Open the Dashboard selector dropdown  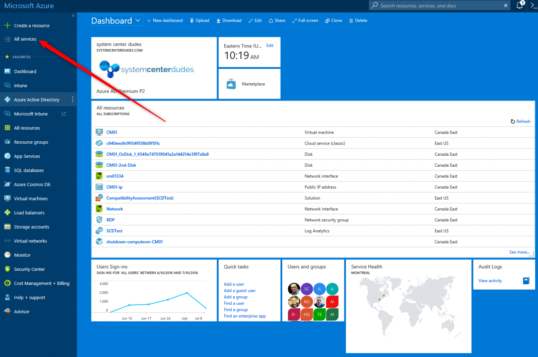pyautogui.click(x=138, y=20)
